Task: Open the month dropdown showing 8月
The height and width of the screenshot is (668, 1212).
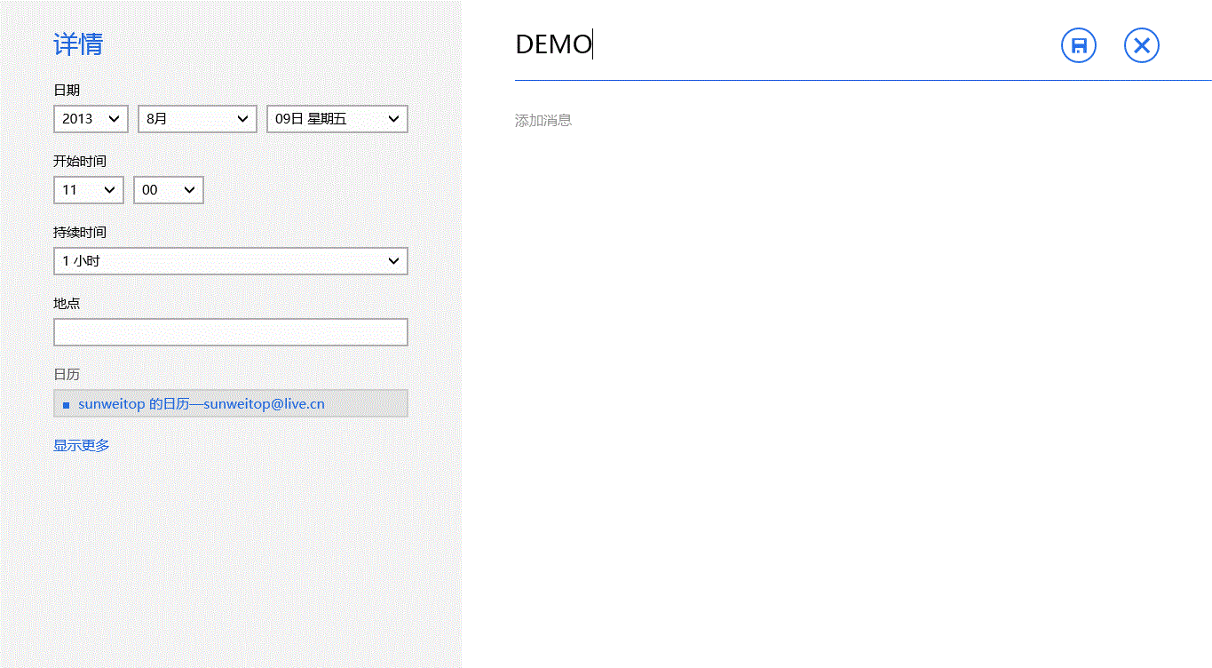Action: click(x=197, y=119)
